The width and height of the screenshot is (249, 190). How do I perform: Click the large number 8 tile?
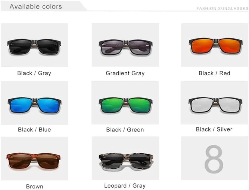tap(214, 158)
